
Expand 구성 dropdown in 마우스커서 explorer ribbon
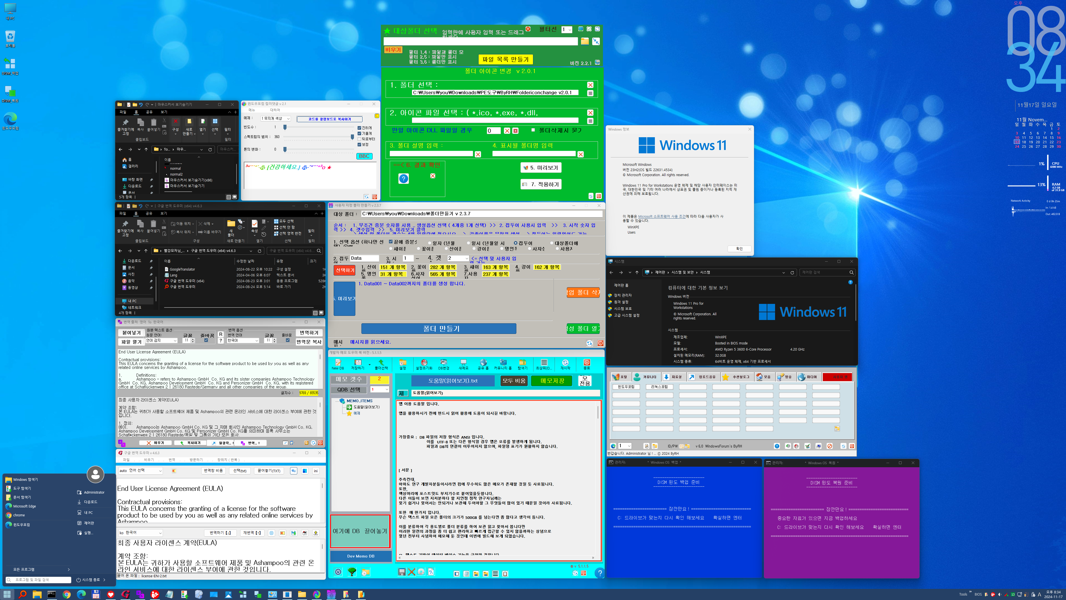pyautogui.click(x=175, y=130)
